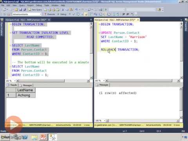Image resolution: width=188 pixels, height=141 pixels.
Task: Select the Achong cell in the results grid
Action: [x=25, y=95]
